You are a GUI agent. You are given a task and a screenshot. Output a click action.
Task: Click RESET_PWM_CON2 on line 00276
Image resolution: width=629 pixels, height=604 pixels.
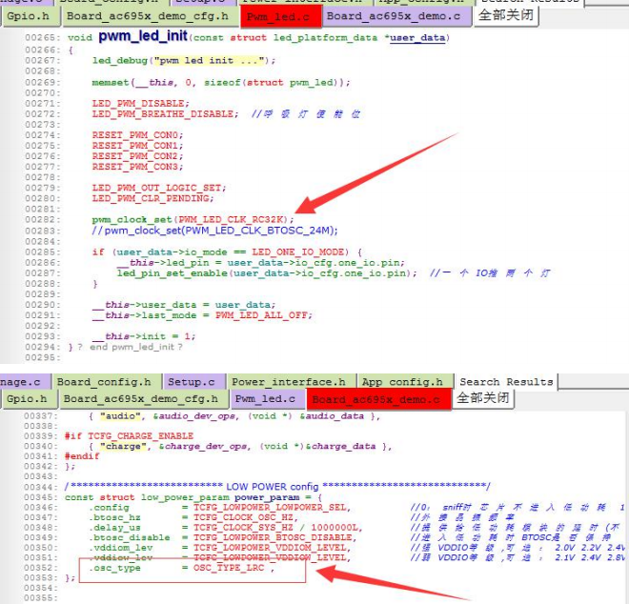(x=137, y=155)
